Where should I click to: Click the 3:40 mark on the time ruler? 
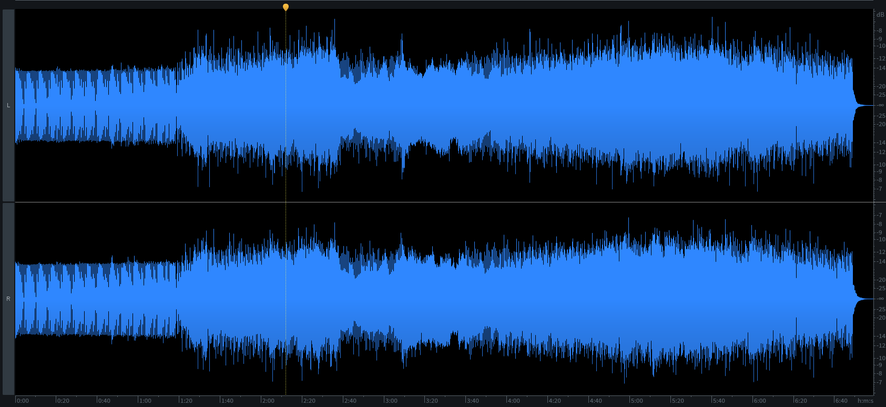point(473,401)
